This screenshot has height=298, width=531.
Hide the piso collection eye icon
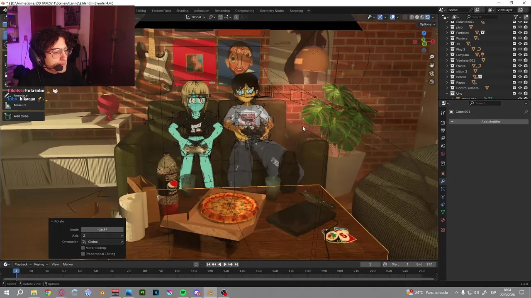[520, 27]
